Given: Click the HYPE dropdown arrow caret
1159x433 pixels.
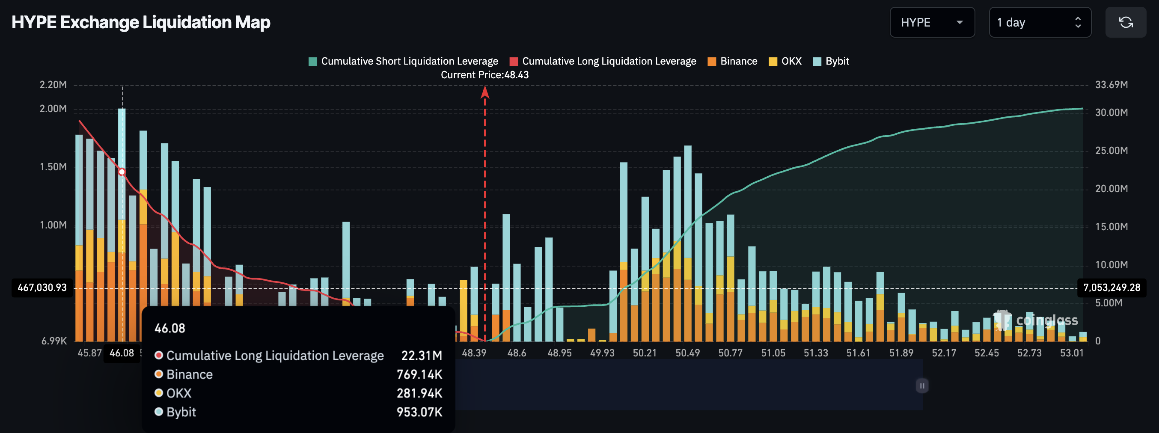Looking at the screenshot, I should [959, 23].
